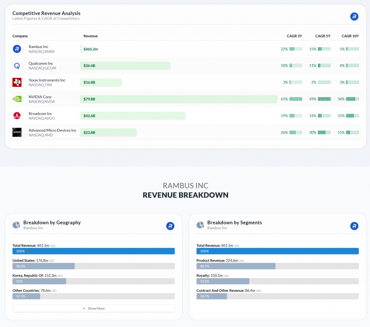Click the pie chart icon beside Breakdown by Segments
The height and width of the screenshot is (327, 370).
coord(200,225)
